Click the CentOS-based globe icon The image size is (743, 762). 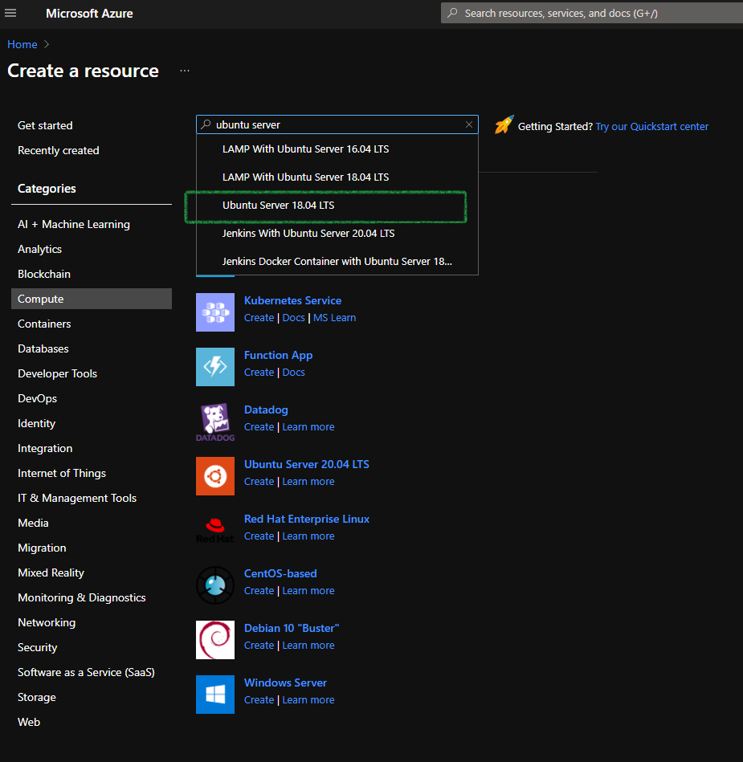tap(214, 585)
